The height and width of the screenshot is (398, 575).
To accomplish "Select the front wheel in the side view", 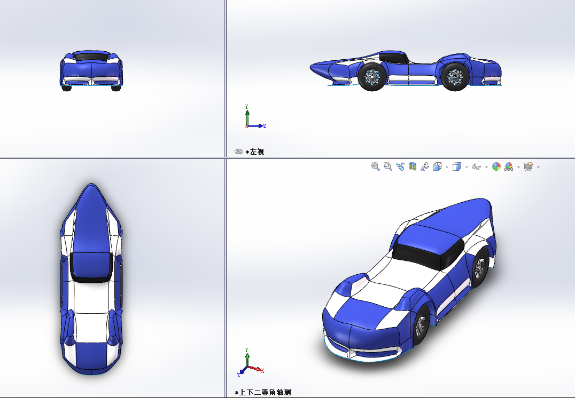I will click(455, 76).
